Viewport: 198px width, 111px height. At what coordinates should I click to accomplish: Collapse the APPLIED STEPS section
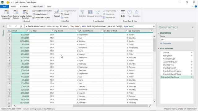(x=159, y=49)
